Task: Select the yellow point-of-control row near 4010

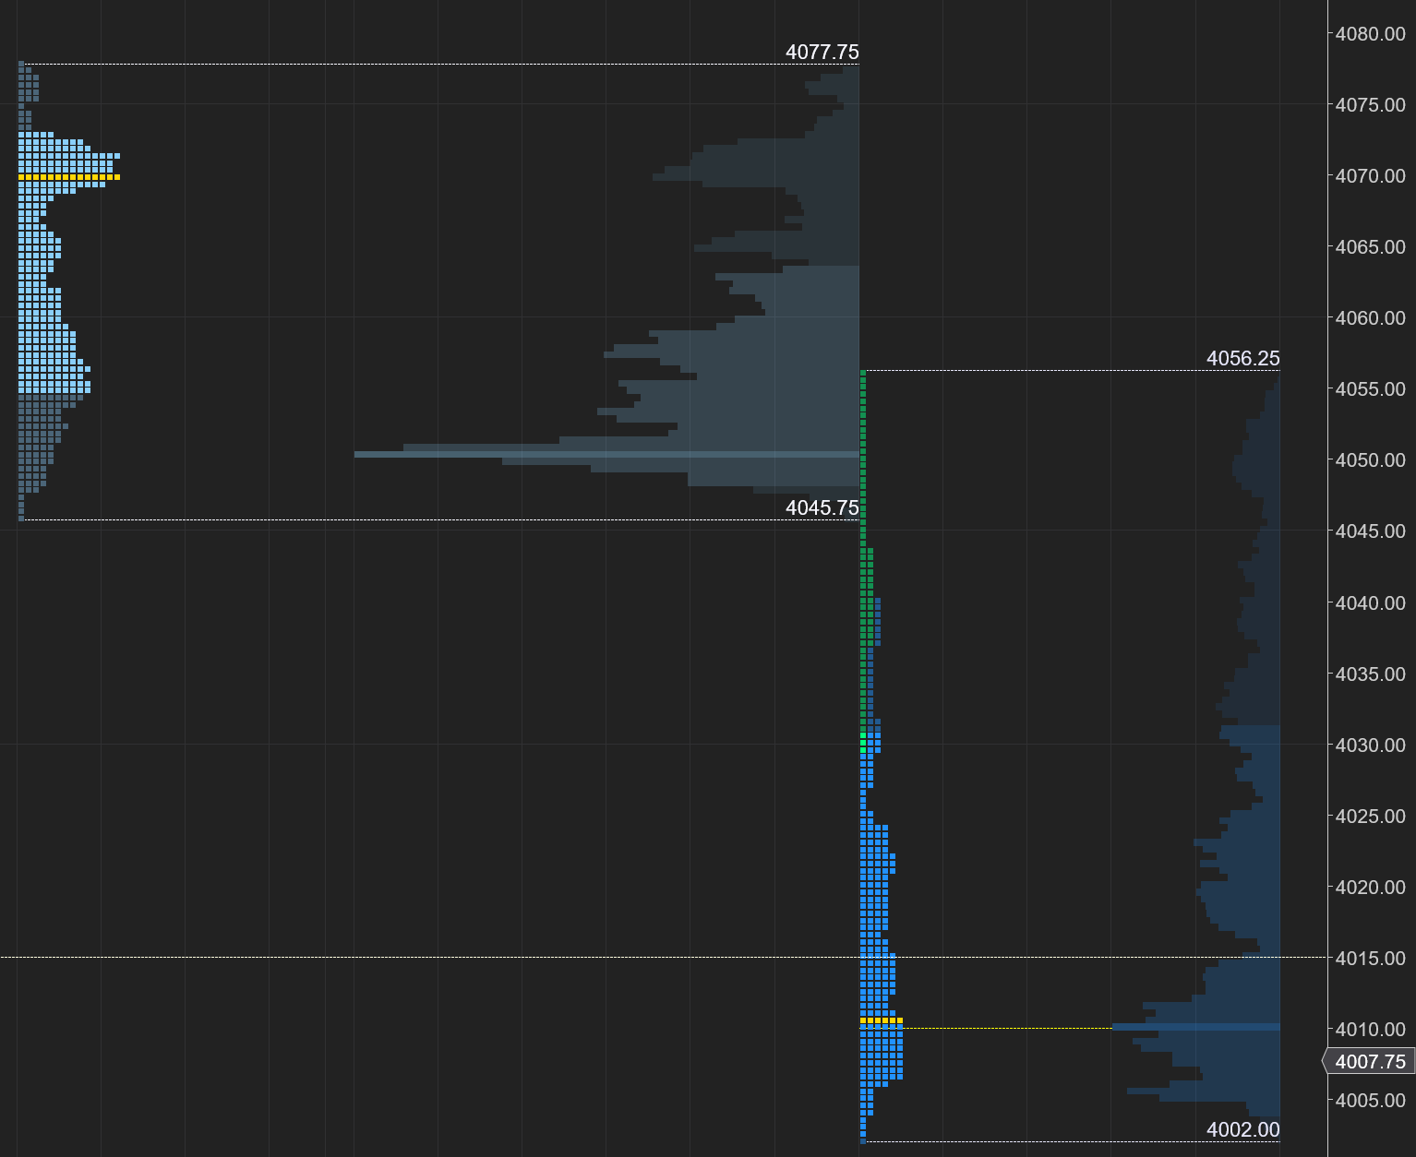Action: pyautogui.click(x=882, y=1020)
